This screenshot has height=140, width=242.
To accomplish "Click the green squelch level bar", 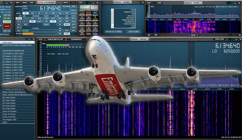I will tap(26, 31).
